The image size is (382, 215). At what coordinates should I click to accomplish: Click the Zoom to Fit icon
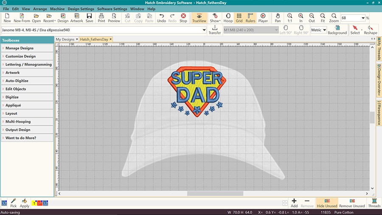323,17
